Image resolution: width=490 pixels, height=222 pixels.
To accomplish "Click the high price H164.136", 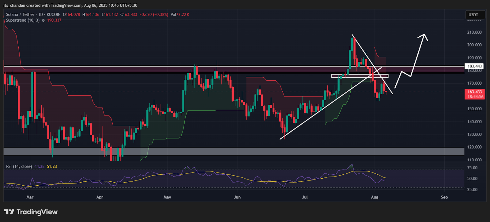I will (x=91, y=14).
